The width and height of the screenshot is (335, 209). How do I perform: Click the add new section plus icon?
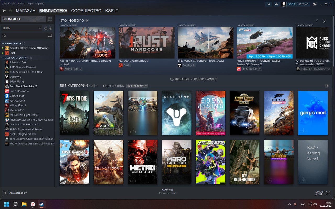click(172, 79)
